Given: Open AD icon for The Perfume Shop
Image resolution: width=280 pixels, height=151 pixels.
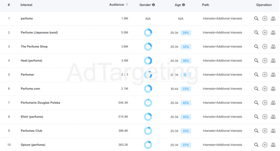Looking at the screenshot, I should click(x=273, y=47).
